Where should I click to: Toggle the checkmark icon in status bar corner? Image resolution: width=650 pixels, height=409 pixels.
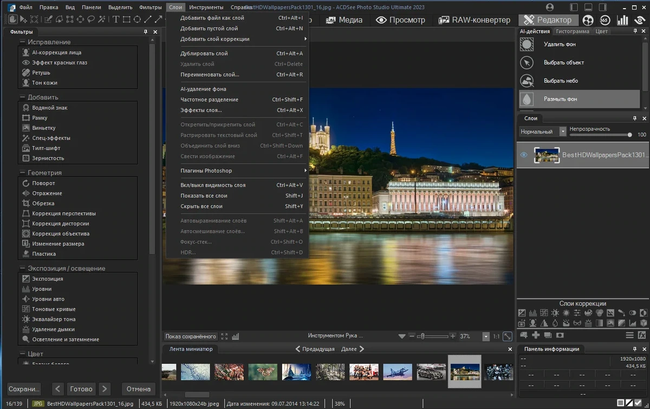click(638, 404)
